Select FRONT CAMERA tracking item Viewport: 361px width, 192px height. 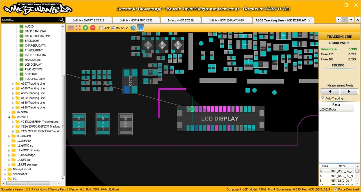[35, 55]
